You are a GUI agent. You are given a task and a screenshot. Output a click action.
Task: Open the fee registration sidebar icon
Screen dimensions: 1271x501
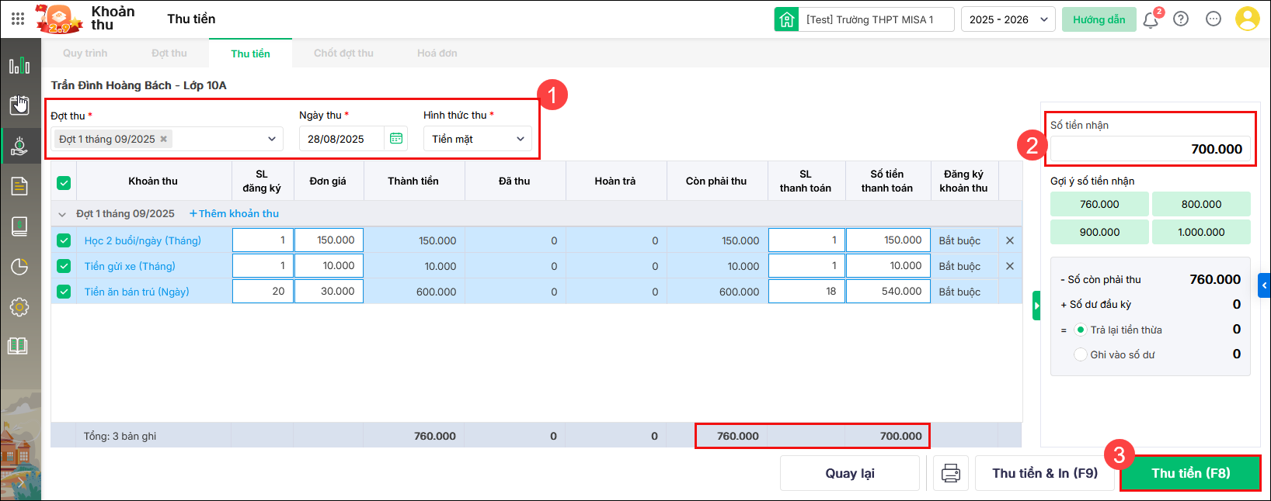[19, 105]
